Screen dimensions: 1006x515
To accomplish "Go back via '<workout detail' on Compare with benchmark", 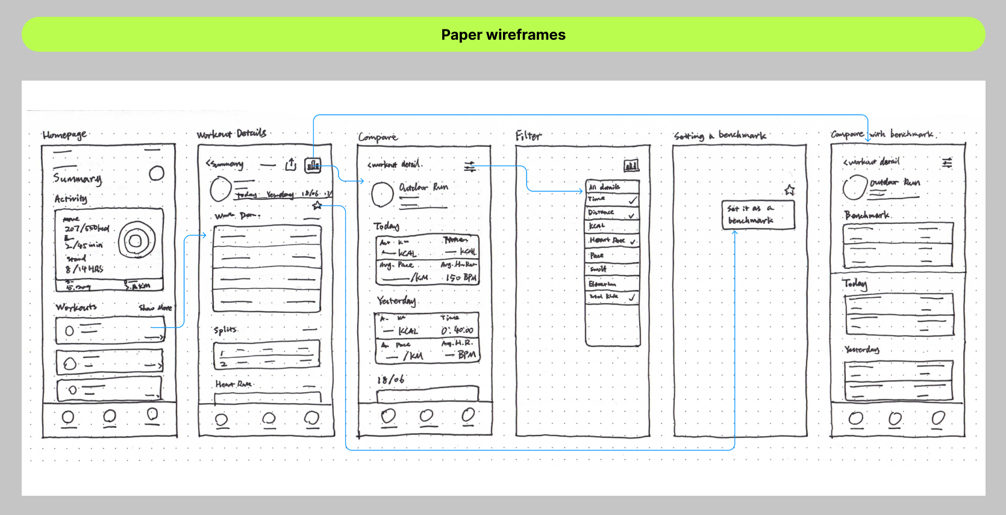I will pos(871,161).
